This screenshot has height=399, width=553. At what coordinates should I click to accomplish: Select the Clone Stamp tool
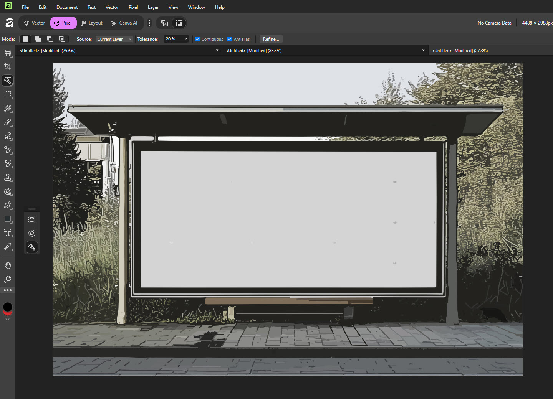pos(8,178)
